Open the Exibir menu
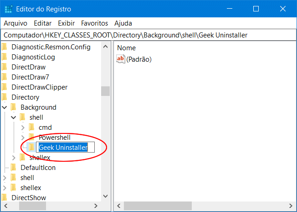This screenshot has height=212, width=297. 66,23
